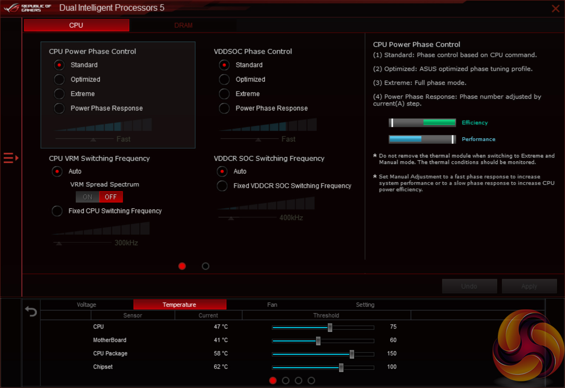This screenshot has width=565, height=388.
Task: Click the Chipset sensor label
Action: (x=103, y=367)
